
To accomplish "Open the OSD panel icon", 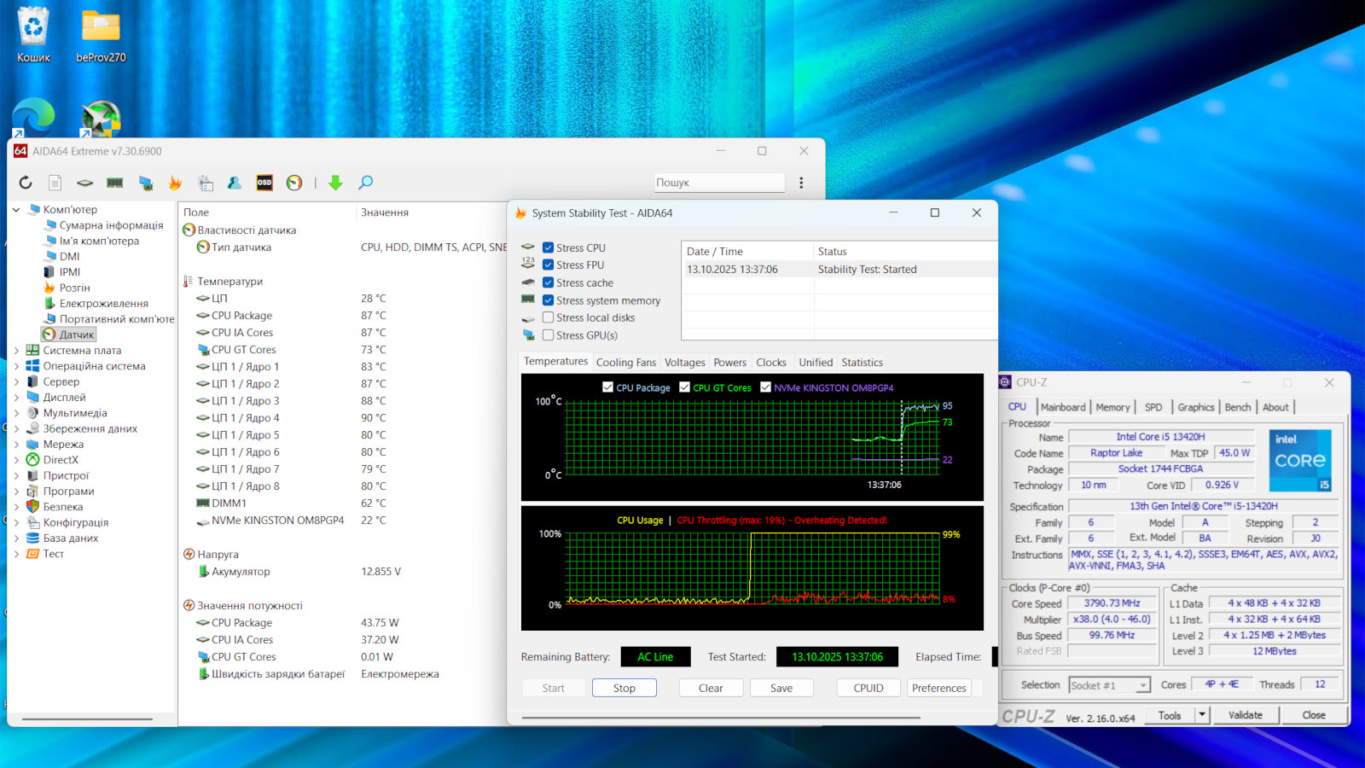I will [264, 183].
